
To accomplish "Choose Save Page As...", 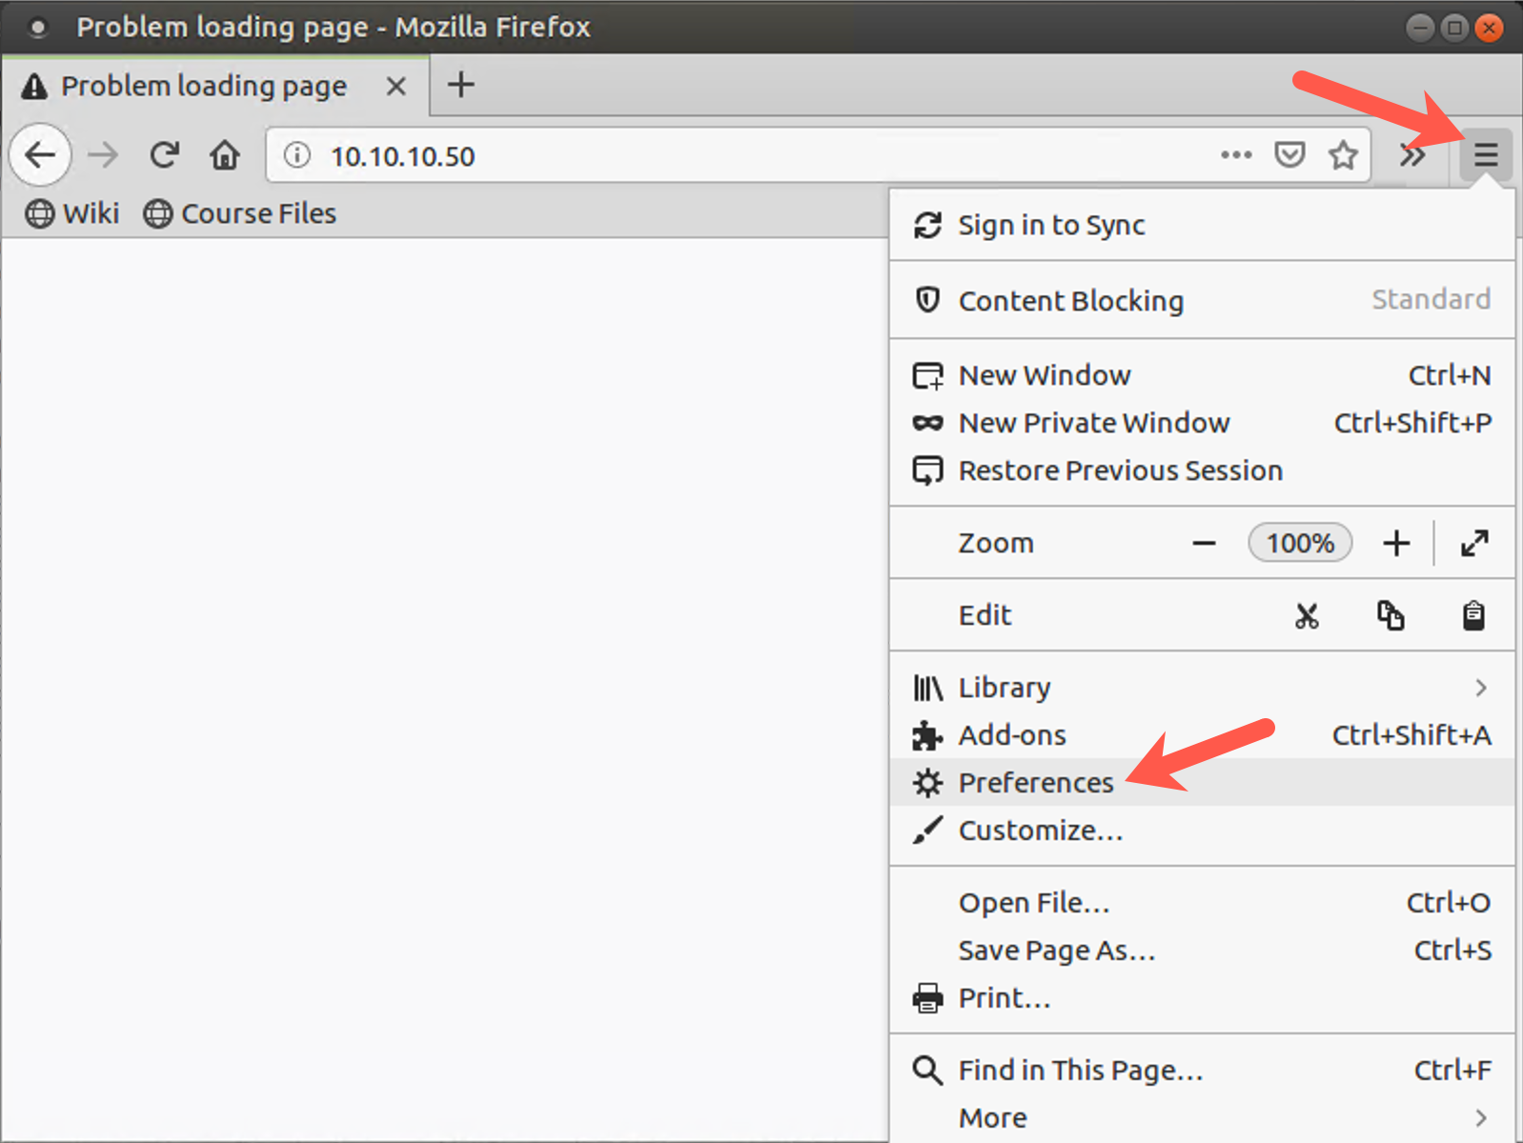I will (1202, 951).
